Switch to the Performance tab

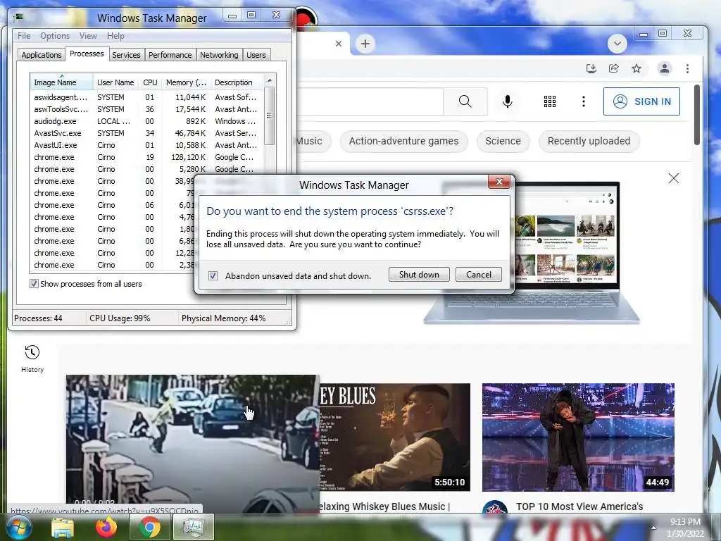[x=170, y=55]
